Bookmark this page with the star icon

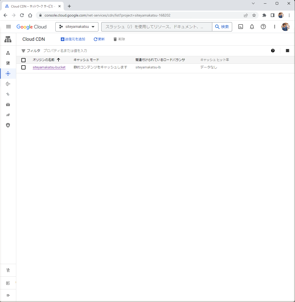tap(254, 15)
